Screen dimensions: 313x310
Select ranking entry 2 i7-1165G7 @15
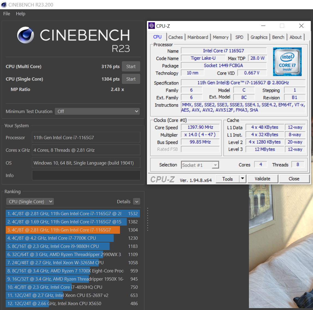[x=73, y=222]
